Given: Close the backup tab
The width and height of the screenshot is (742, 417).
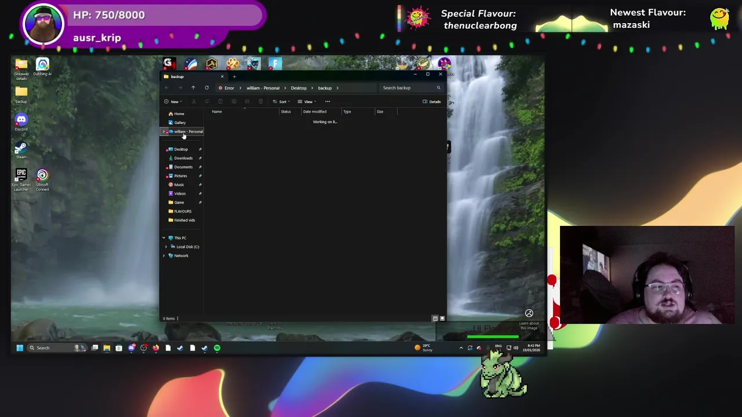Looking at the screenshot, I should point(221,76).
